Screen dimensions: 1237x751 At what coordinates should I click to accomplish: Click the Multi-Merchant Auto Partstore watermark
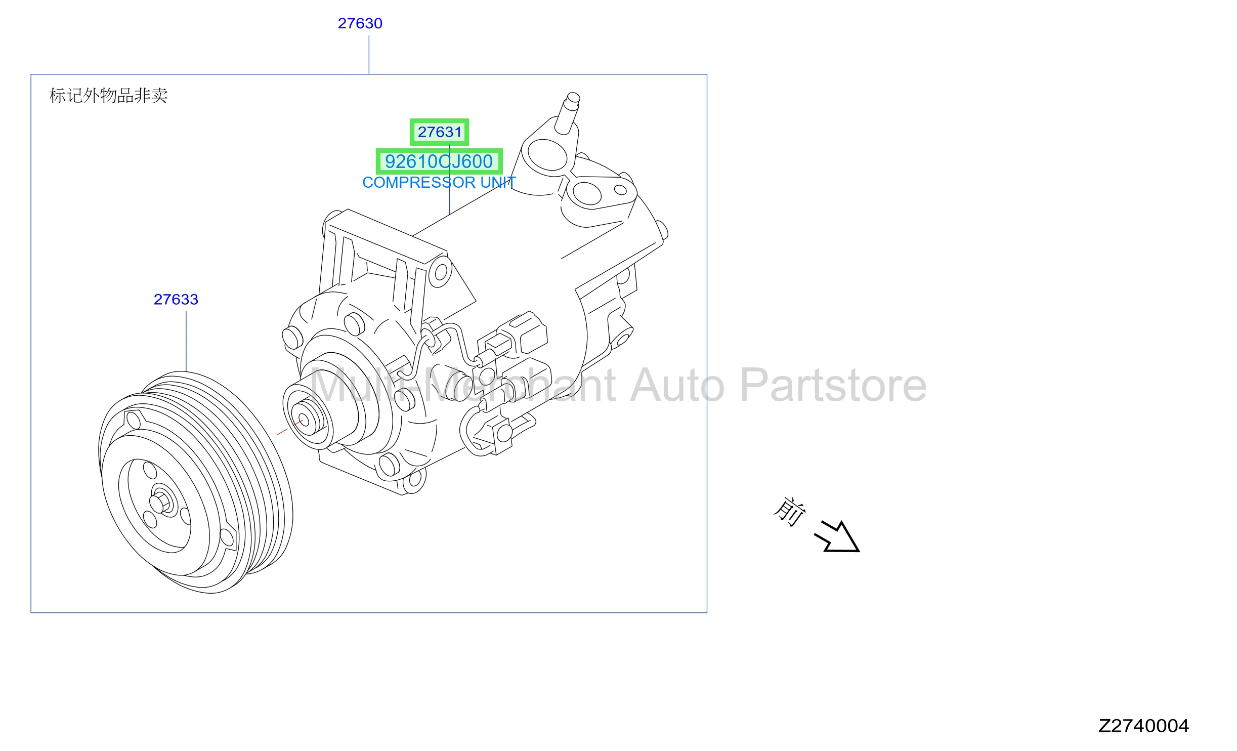click(618, 386)
